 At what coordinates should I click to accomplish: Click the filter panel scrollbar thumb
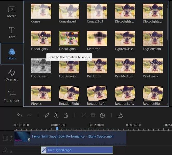[x=167, y=24]
